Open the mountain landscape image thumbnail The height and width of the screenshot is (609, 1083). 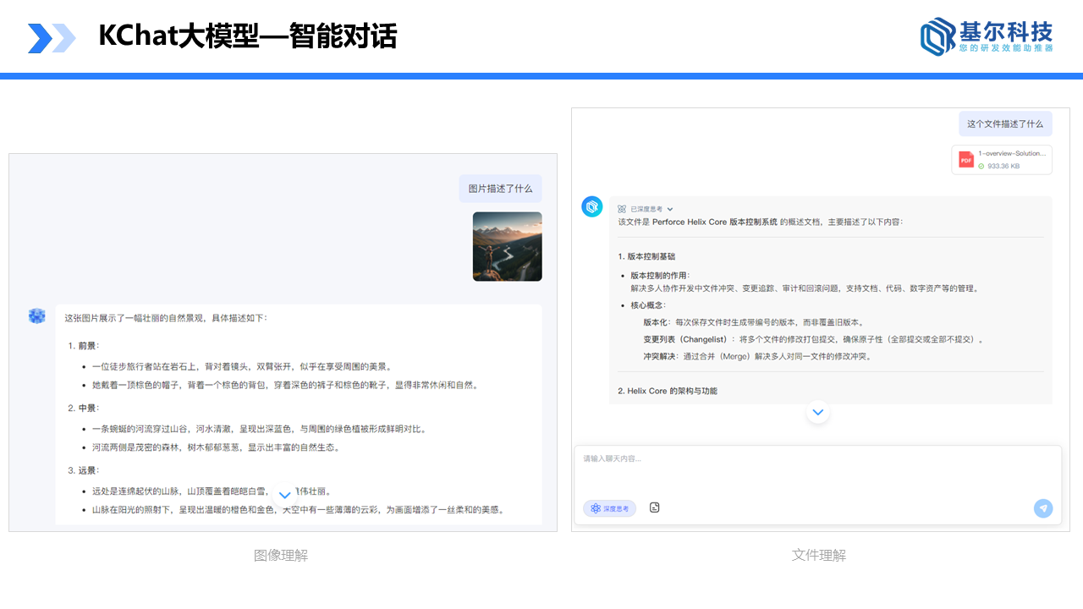pyautogui.click(x=507, y=246)
